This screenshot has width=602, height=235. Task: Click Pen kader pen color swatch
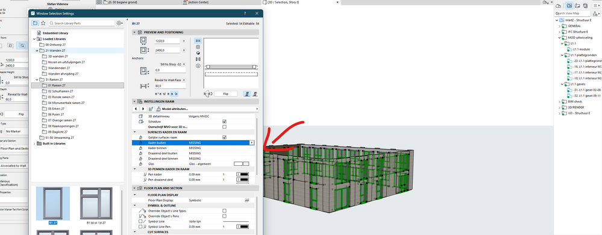click(x=243, y=174)
